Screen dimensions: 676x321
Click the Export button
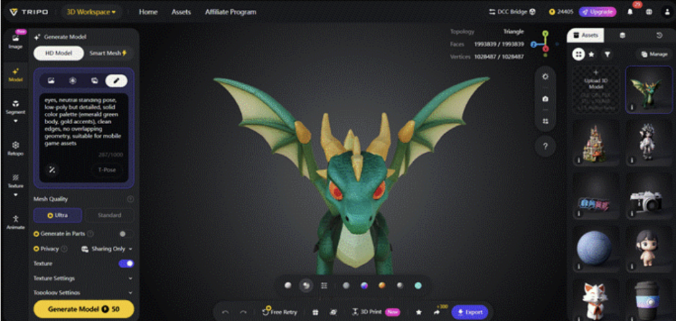469,312
